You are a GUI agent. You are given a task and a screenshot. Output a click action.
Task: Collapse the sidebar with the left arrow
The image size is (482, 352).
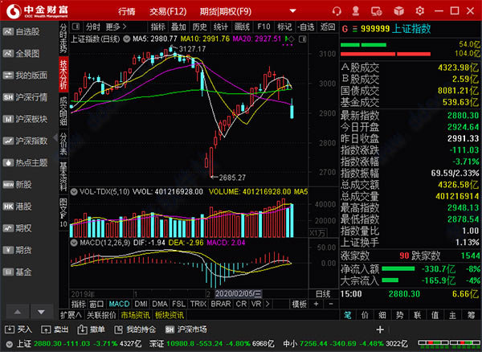pyautogui.click(x=55, y=137)
